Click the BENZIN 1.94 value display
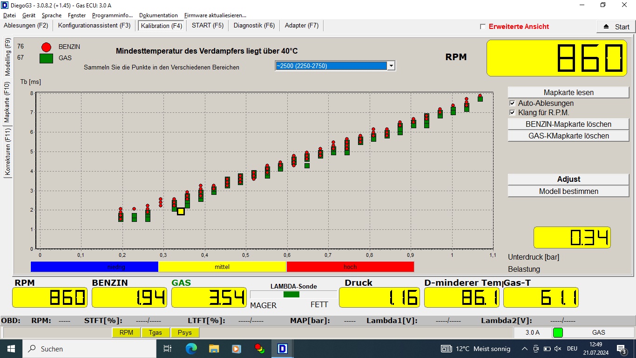636x358 pixels. [129, 297]
